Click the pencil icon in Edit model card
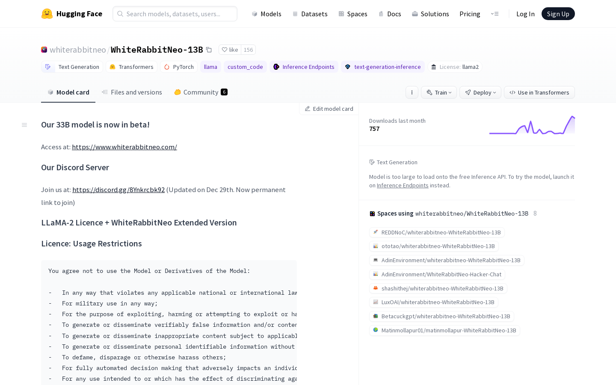This screenshot has height=385, width=616. pyautogui.click(x=307, y=109)
